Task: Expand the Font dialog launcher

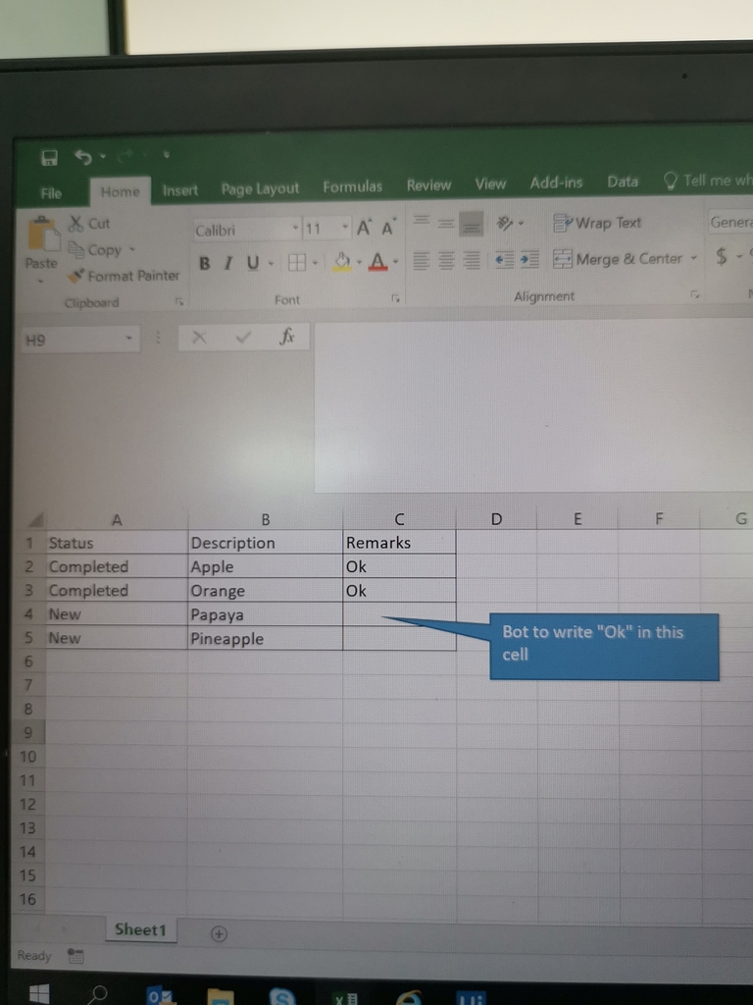Action: (x=395, y=298)
